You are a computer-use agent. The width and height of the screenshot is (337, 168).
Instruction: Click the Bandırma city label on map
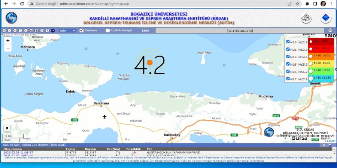(x=101, y=103)
